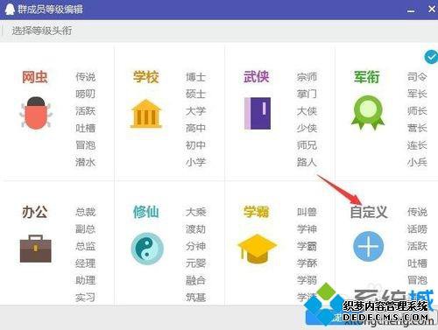Select the brown briefcase icon under 办公
The image size is (438, 330).
pos(36,249)
